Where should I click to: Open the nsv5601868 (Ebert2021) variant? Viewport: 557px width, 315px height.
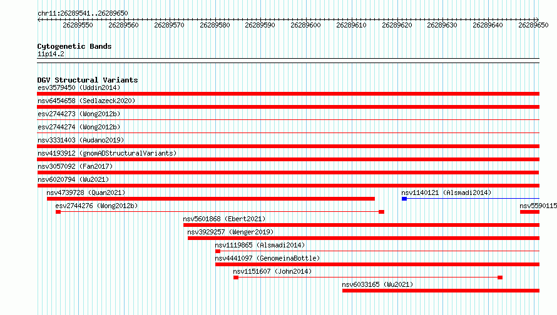pyautogui.click(x=224, y=219)
